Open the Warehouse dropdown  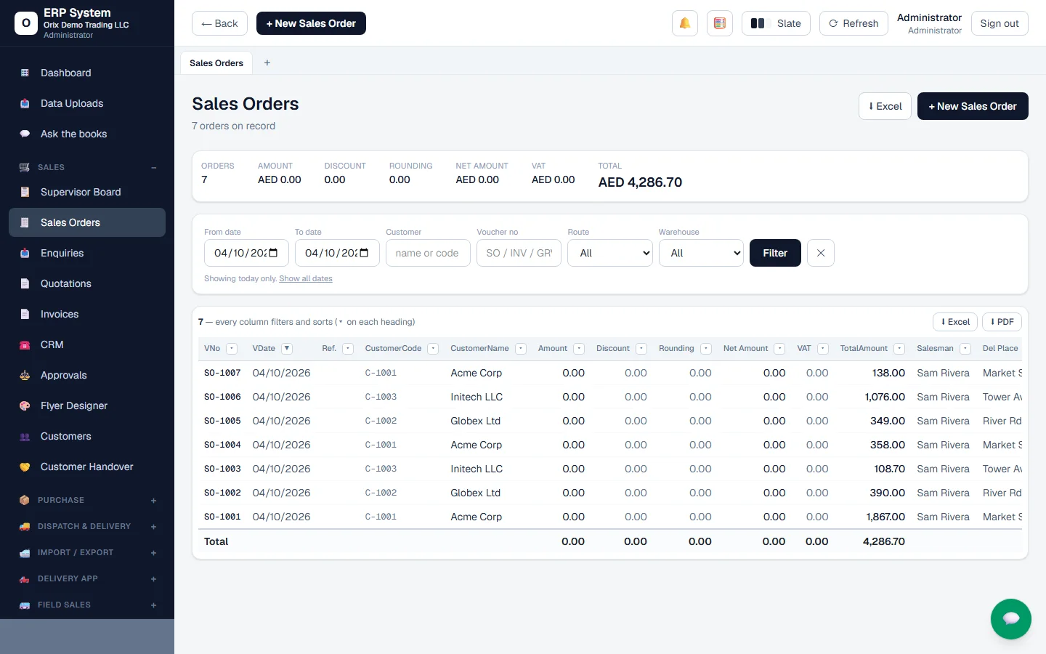701,253
